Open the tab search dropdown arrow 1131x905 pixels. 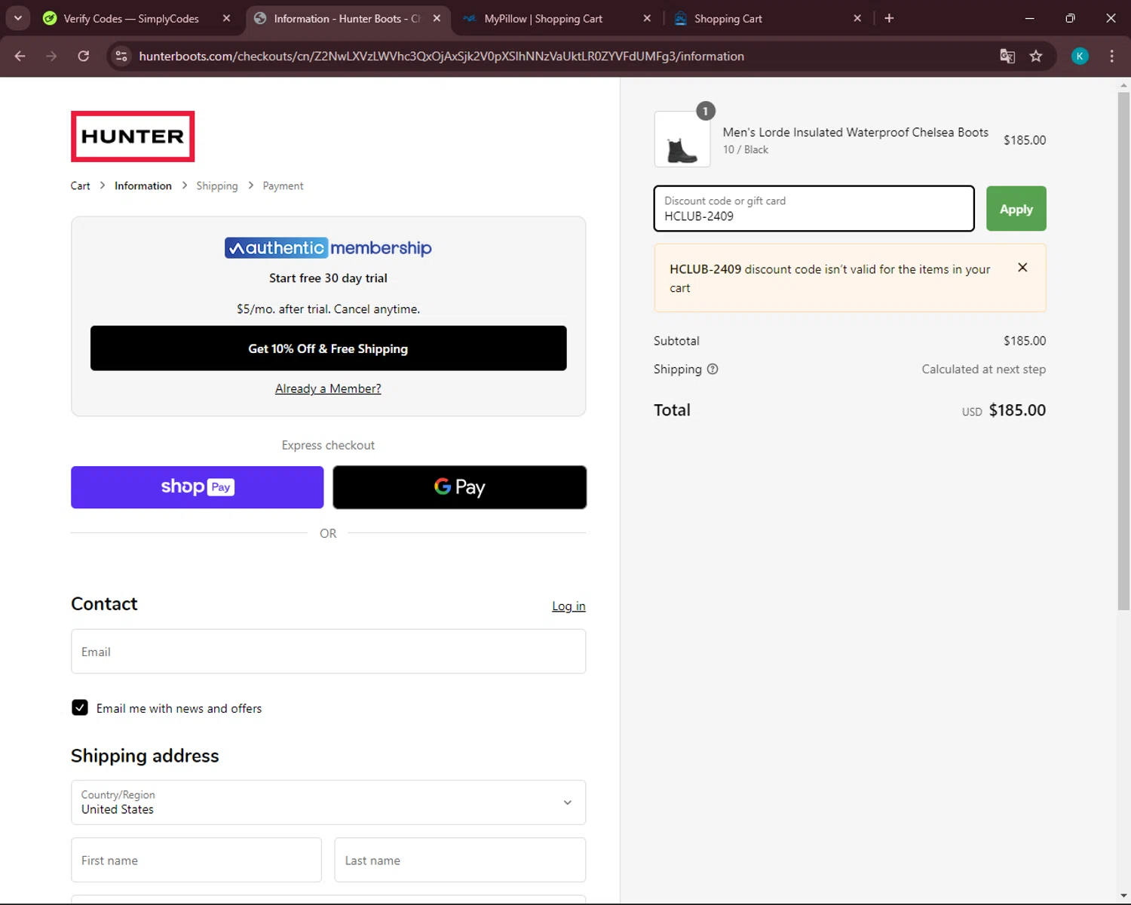click(18, 18)
